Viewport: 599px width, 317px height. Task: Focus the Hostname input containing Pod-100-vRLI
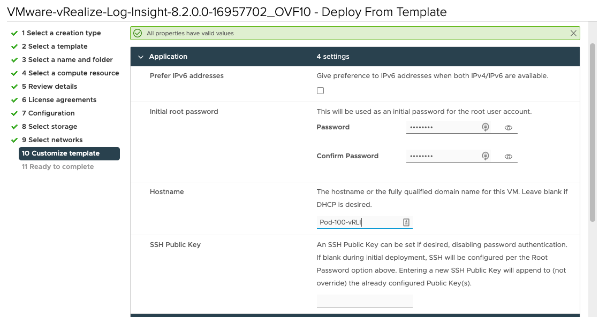358,222
